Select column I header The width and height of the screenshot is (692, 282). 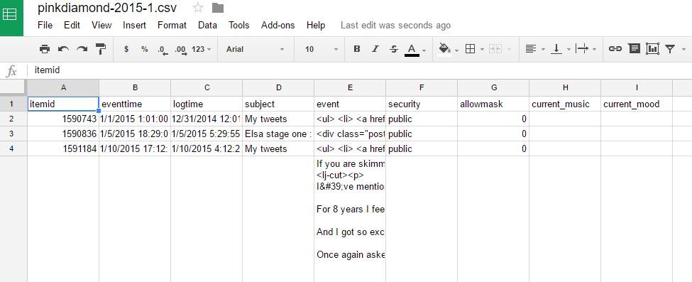point(637,87)
